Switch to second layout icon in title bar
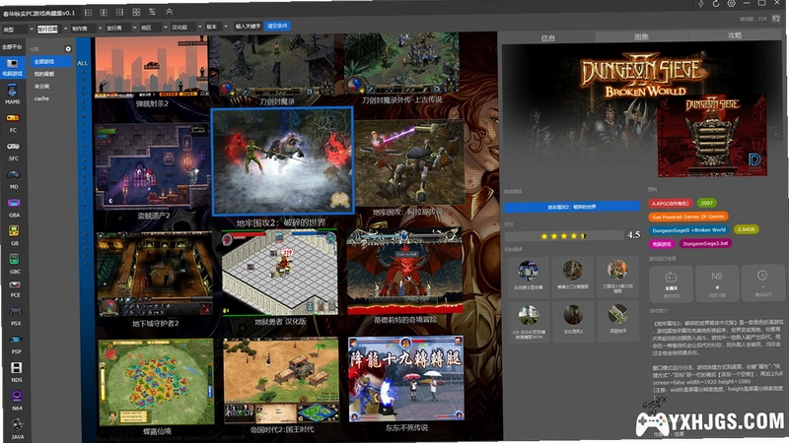This screenshot has width=789, height=443. point(104,12)
